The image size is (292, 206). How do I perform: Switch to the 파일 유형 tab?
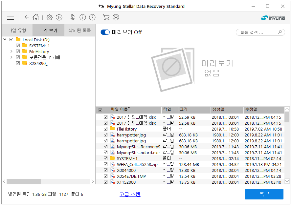(x=17, y=30)
